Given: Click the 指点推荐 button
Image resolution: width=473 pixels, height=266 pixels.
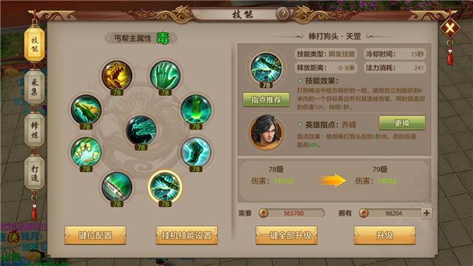Looking at the screenshot, I should (266, 100).
